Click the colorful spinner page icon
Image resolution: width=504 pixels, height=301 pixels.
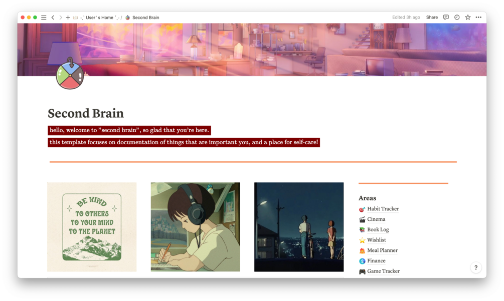pos(70,74)
